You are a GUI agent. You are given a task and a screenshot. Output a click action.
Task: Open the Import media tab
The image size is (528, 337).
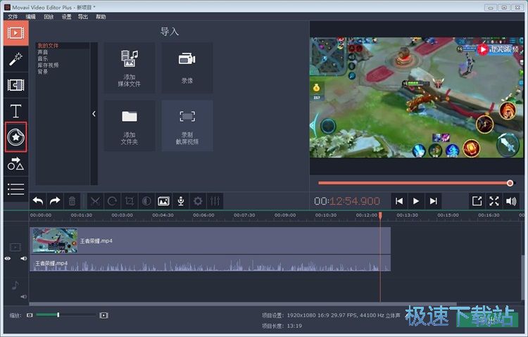coord(15,33)
